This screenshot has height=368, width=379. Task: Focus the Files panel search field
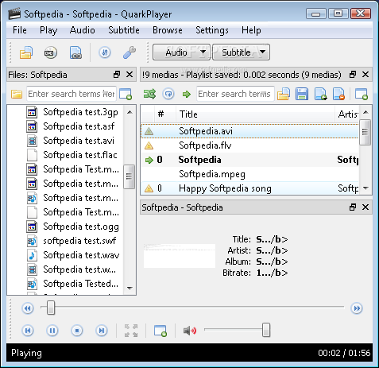pyautogui.click(x=72, y=94)
